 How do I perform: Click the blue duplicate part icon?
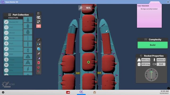click(39, 49)
